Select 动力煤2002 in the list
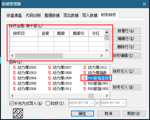 pyautogui.click(x=25, y=67)
